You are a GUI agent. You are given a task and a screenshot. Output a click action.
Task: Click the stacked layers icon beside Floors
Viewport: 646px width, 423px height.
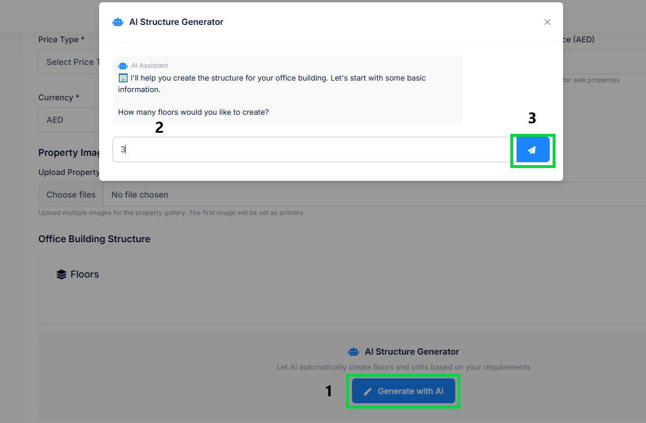pyautogui.click(x=61, y=275)
